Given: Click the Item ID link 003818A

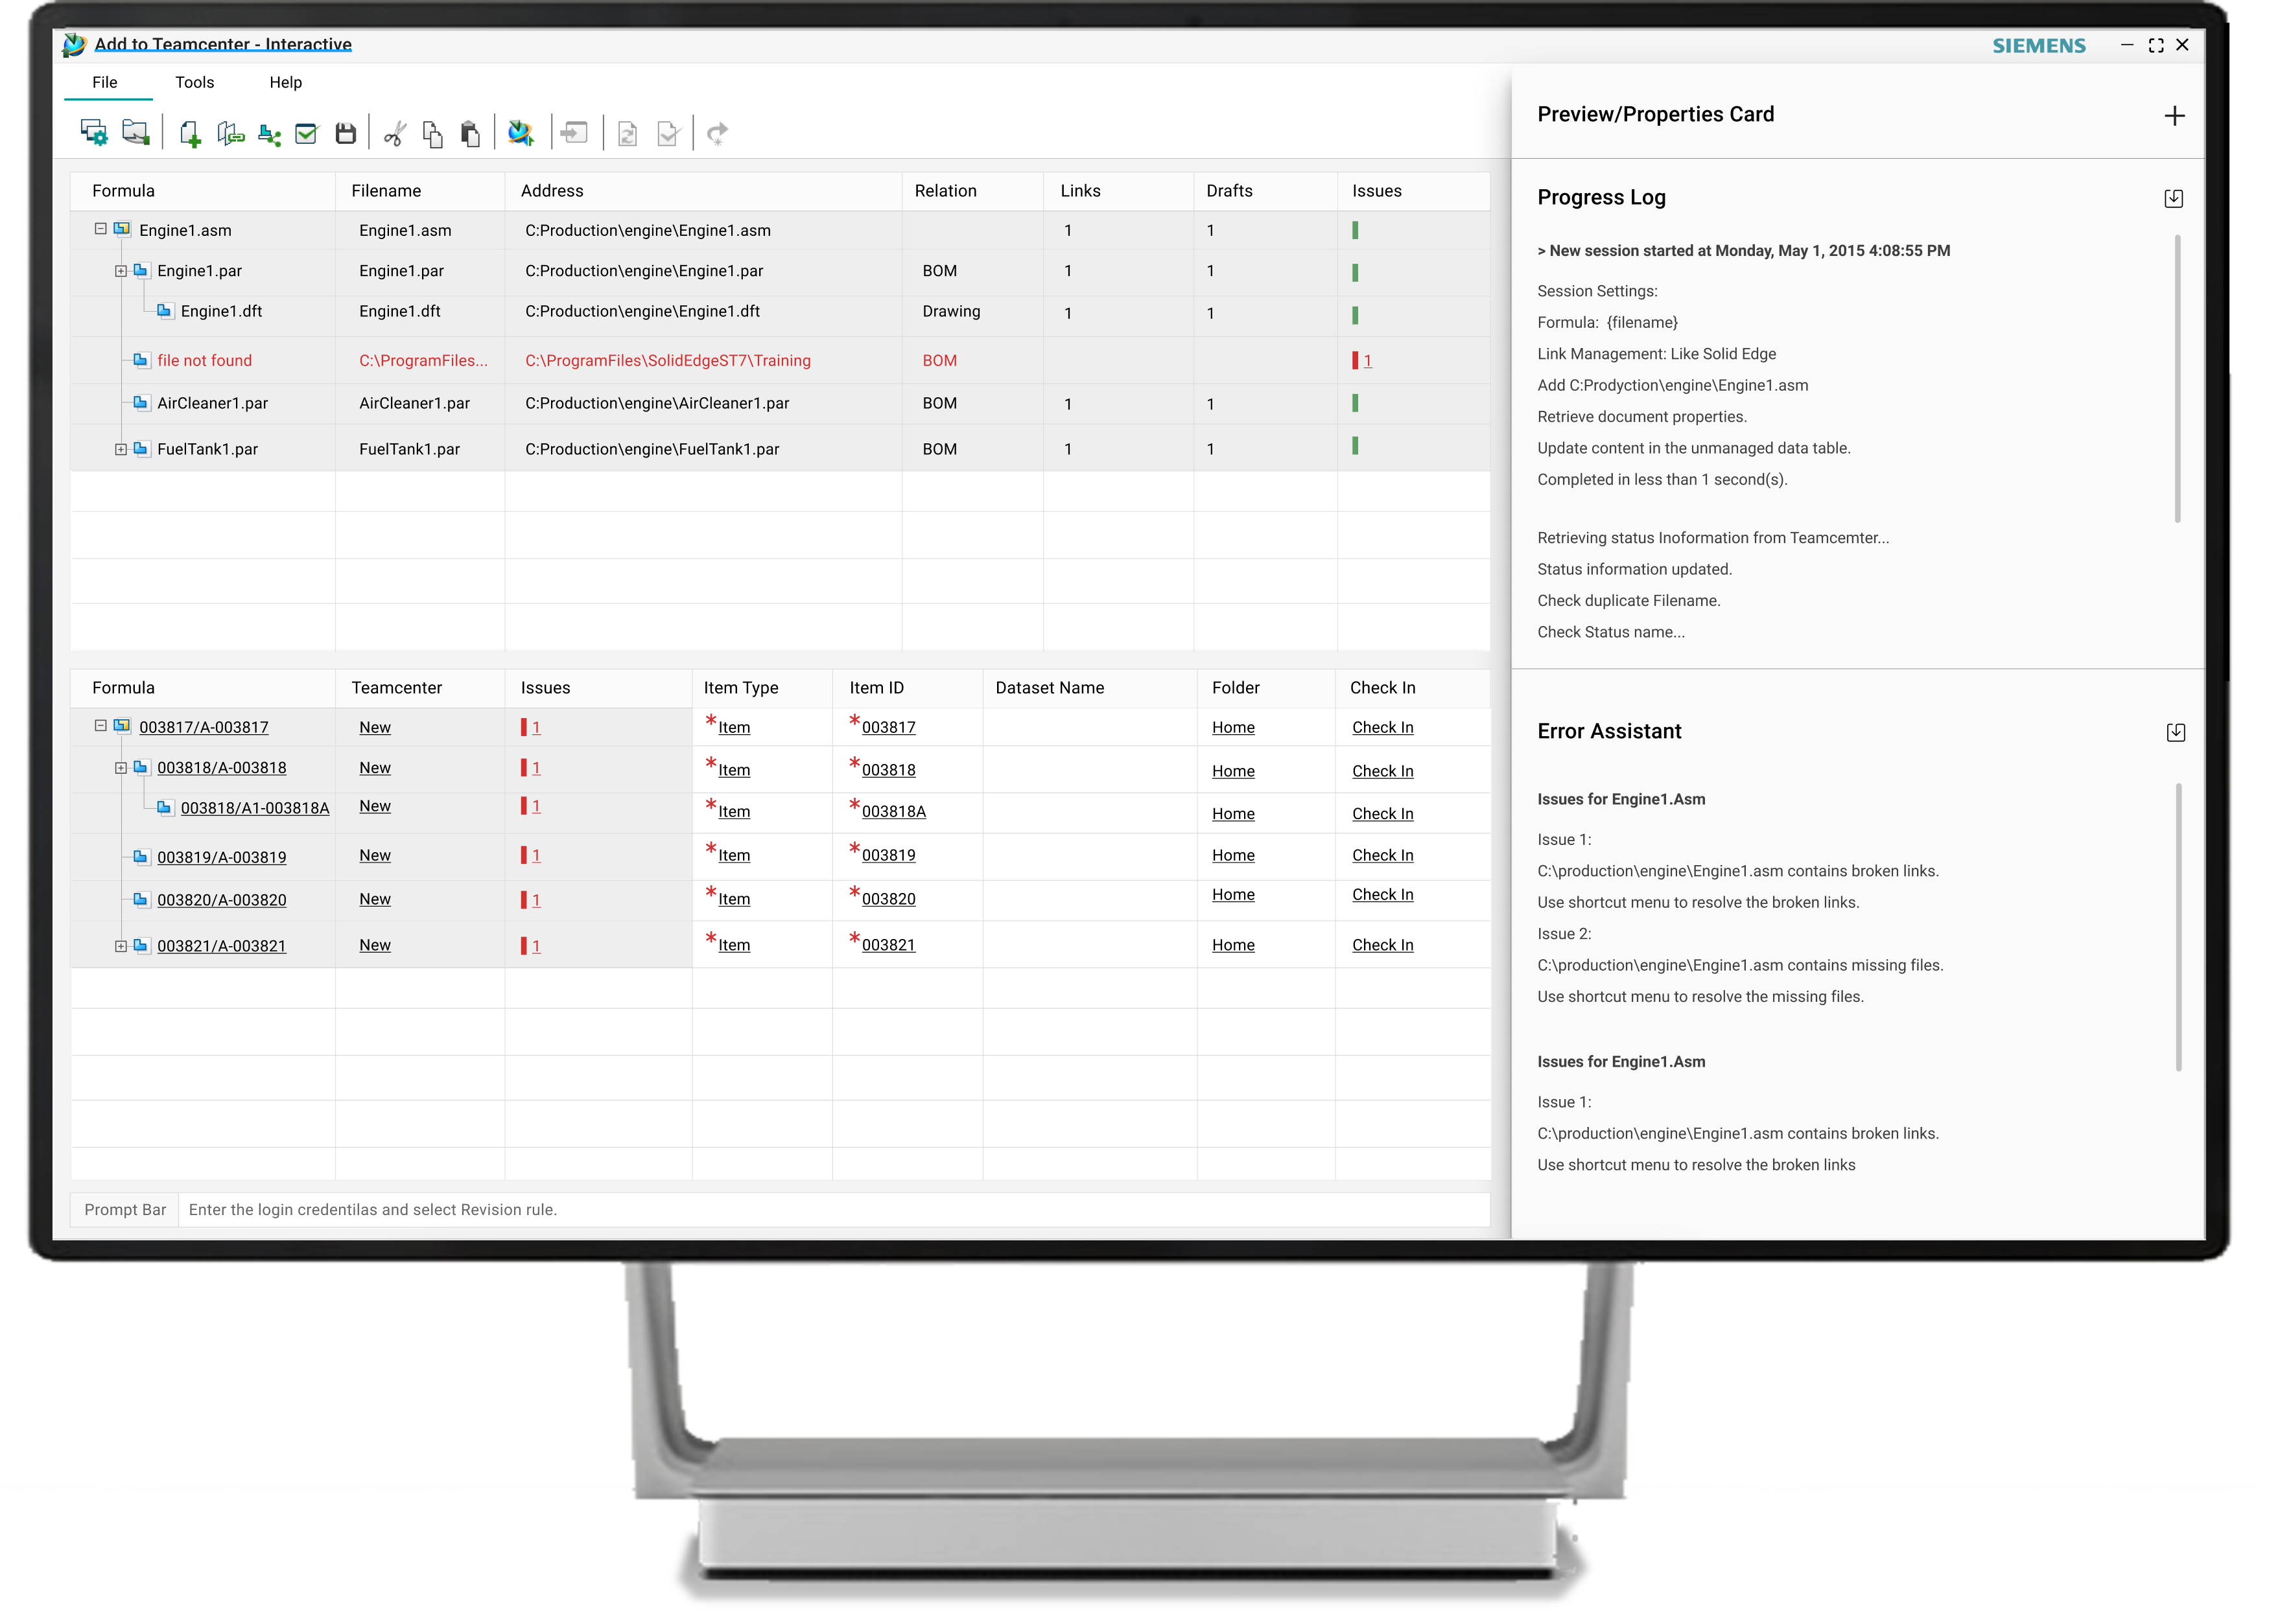Looking at the screenshot, I should click(893, 812).
